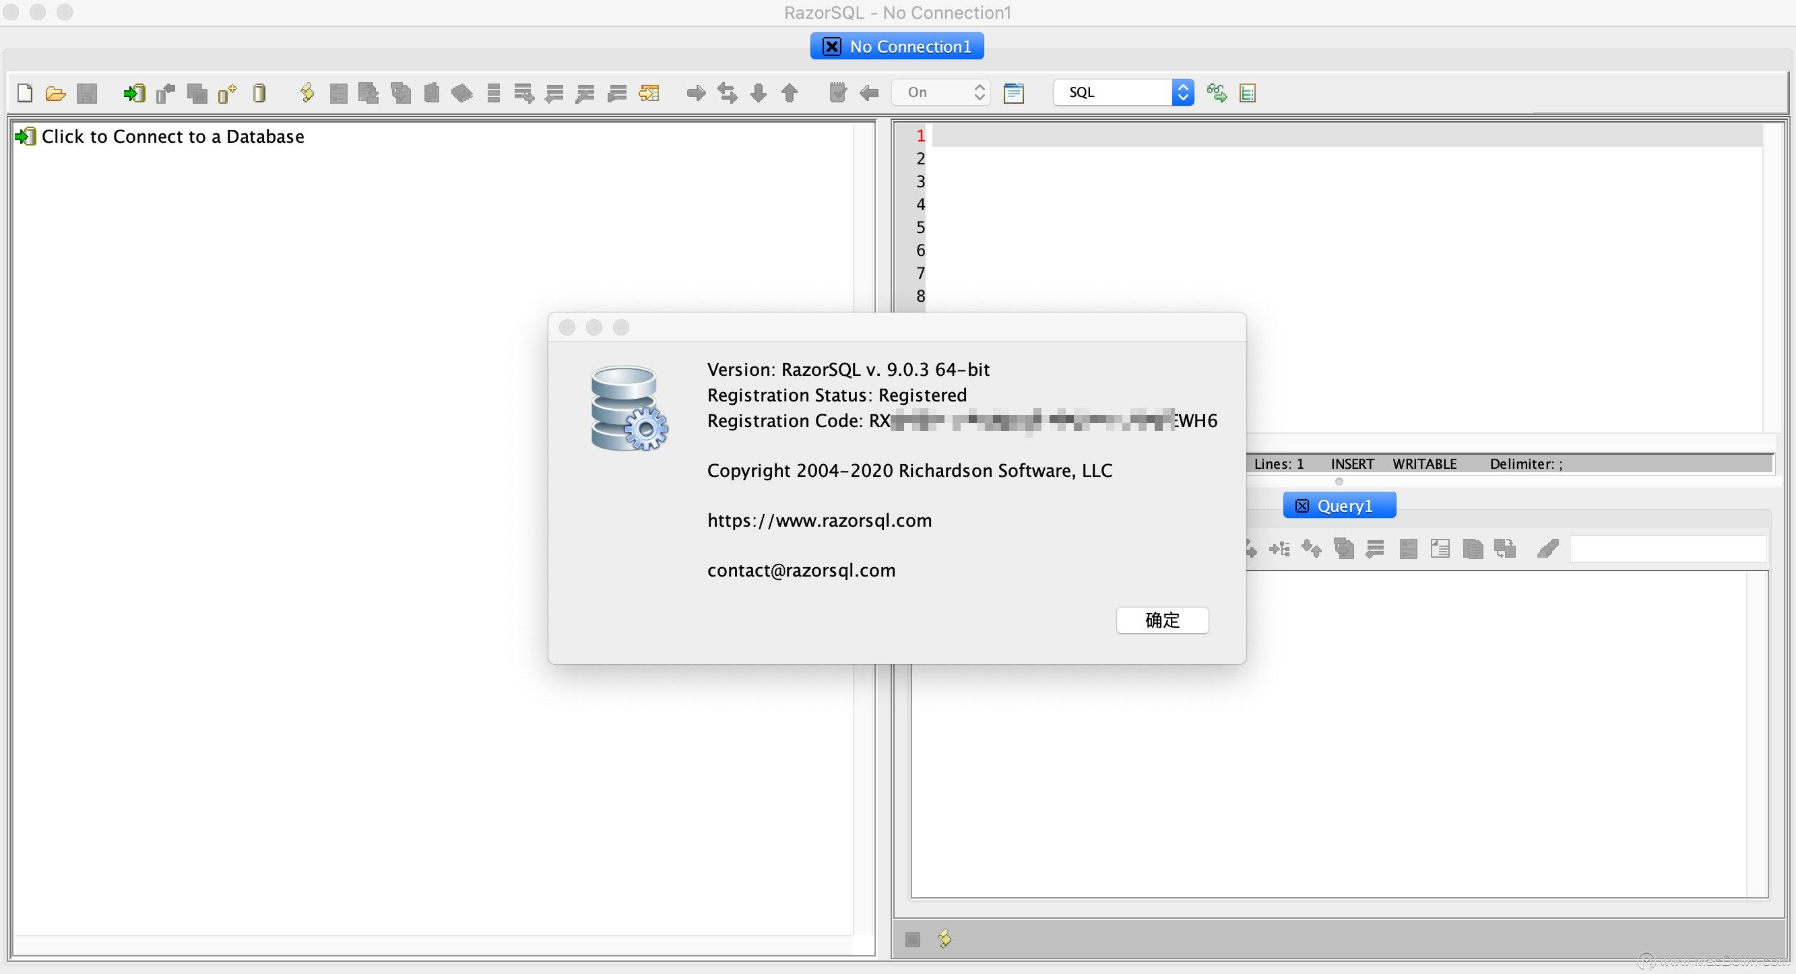
Task: Click the blue chevron arrows of the SQL dropdown
Action: (x=1182, y=92)
